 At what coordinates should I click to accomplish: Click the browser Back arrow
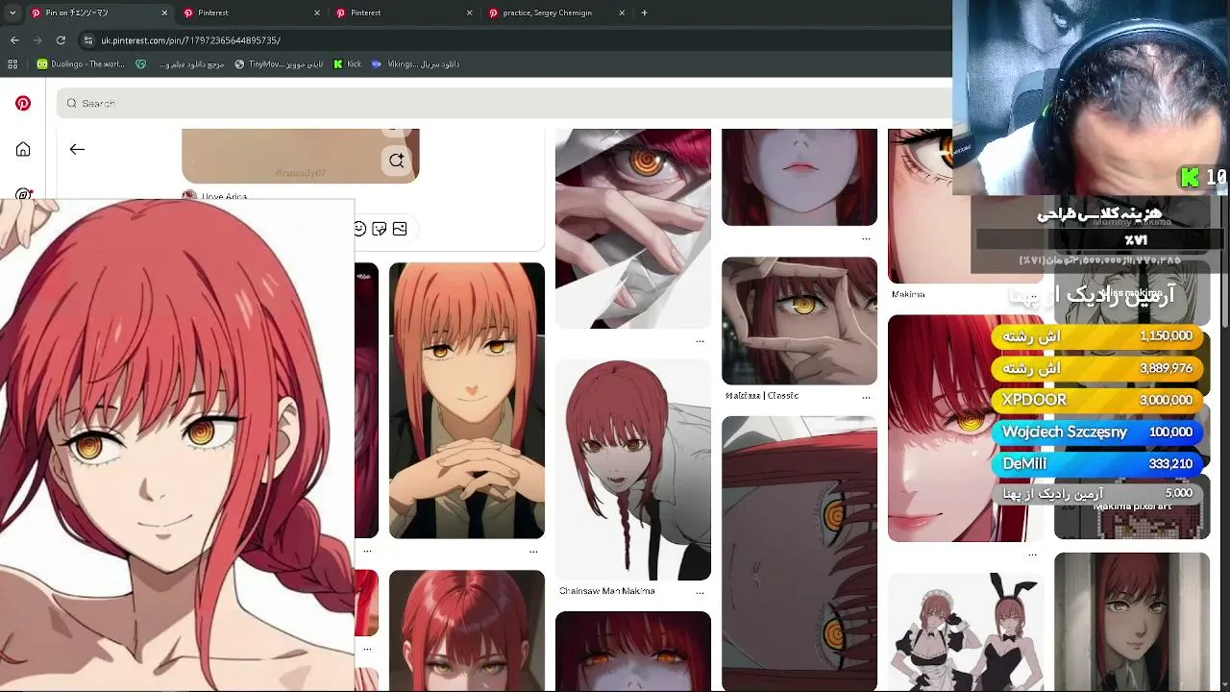14,40
